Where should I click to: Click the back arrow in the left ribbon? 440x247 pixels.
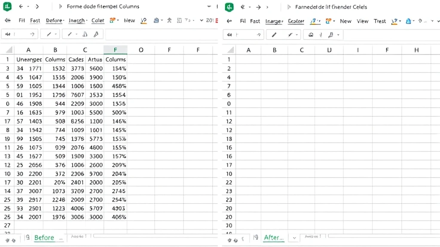pyautogui.click(x=7, y=21)
